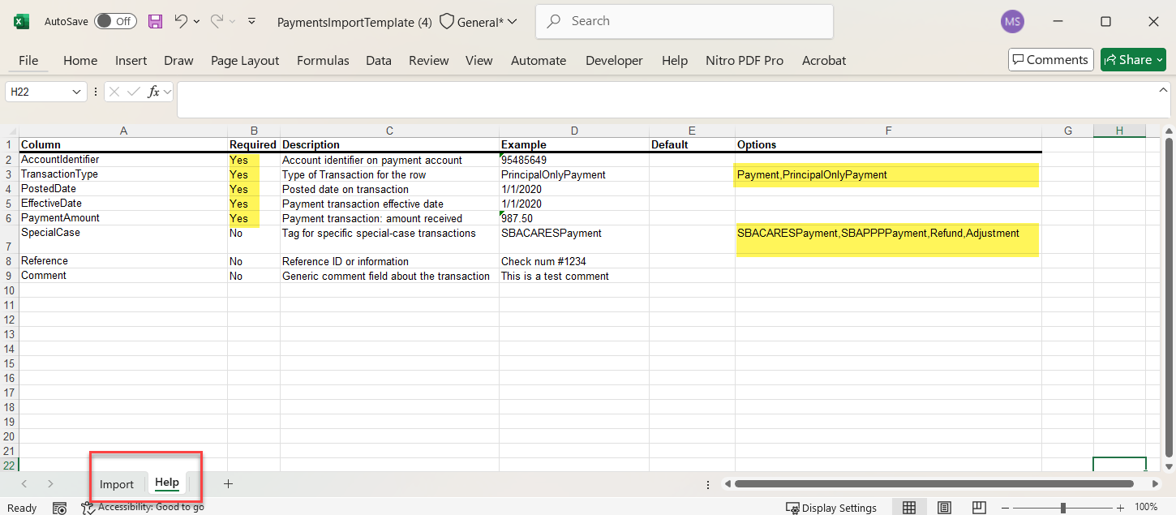The height and width of the screenshot is (515, 1176).
Task: Click the horizontal scroll left arrow
Action: coord(727,484)
